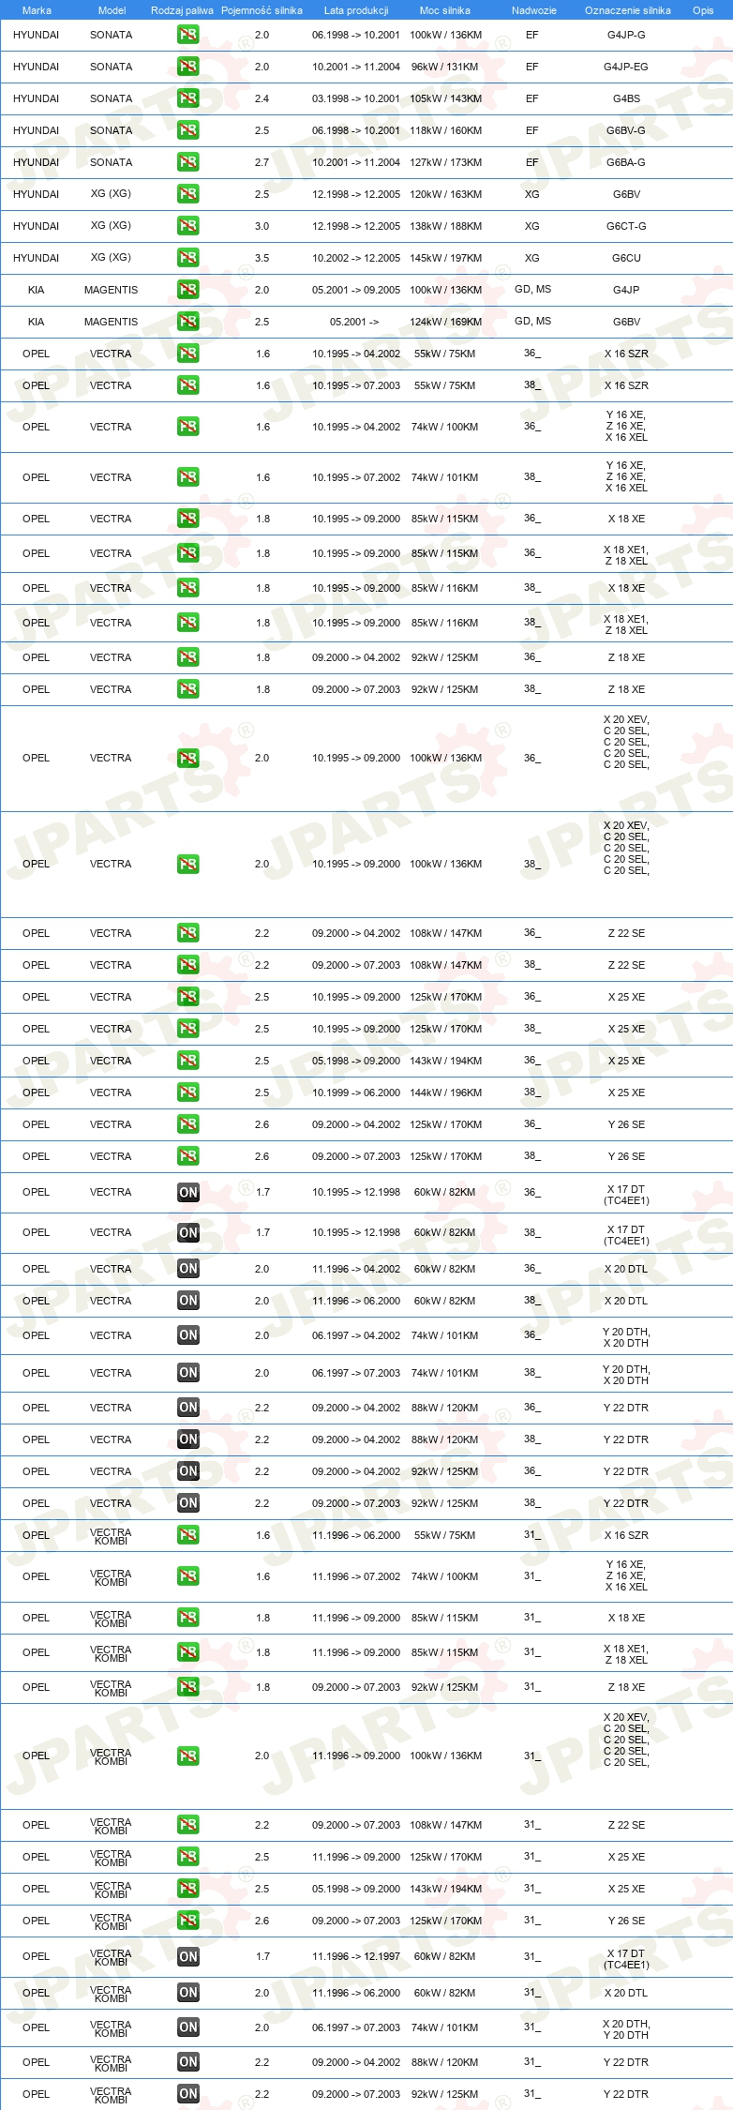
Task: Click diesel ON icon in Vectra 36_ X 20 DTL row
Action: point(187,1269)
